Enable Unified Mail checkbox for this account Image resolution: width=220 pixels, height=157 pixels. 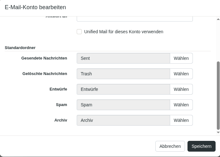coord(79,32)
